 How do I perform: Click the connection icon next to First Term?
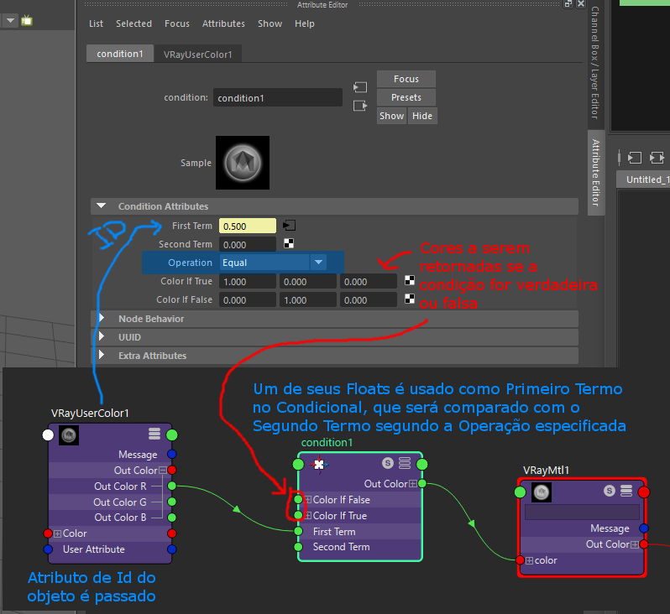click(289, 226)
